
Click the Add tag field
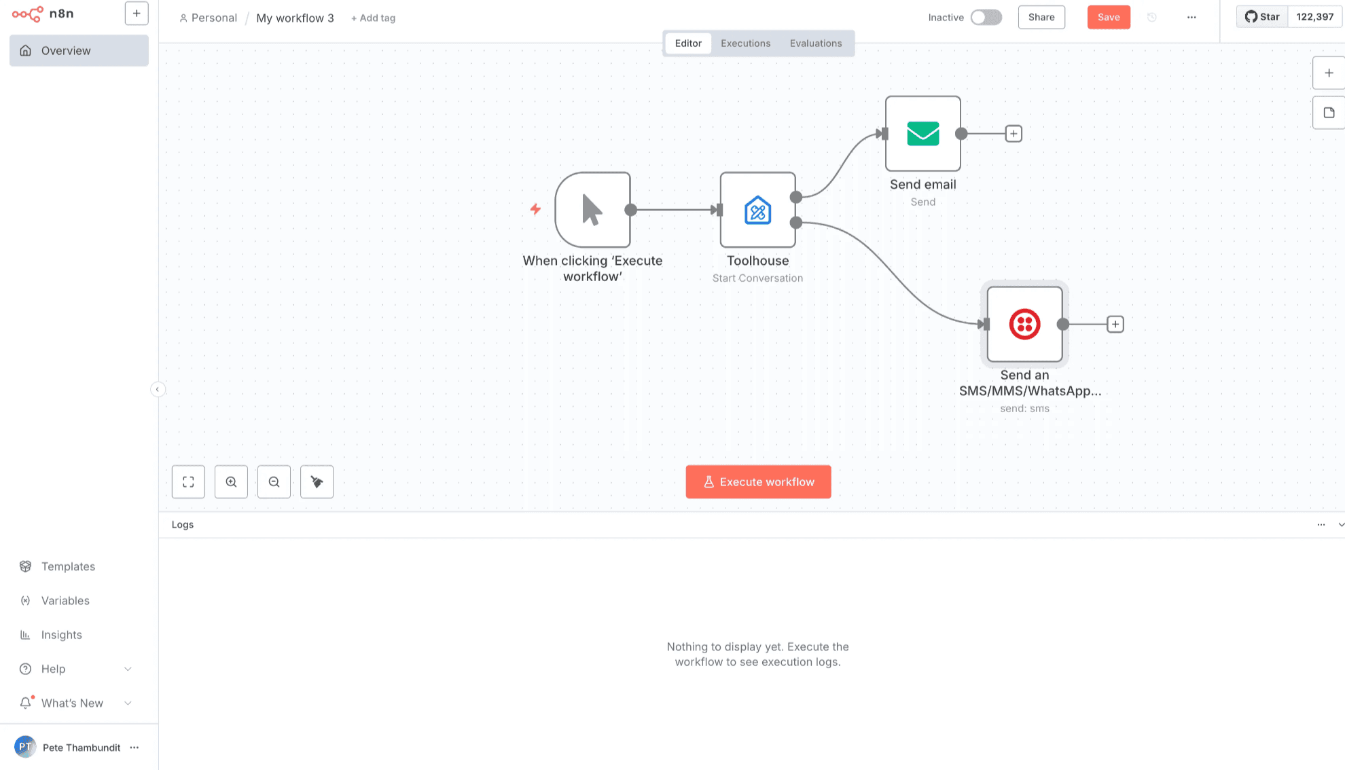coord(373,18)
